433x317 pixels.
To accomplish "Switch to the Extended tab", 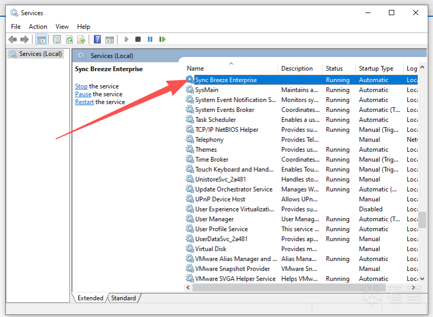I will (90, 298).
